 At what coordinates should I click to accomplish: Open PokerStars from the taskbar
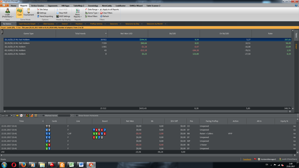pyautogui.click(x=52, y=165)
